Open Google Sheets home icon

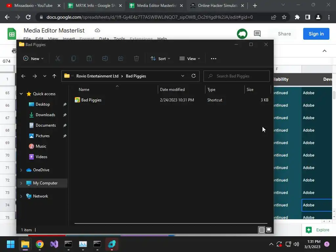pos(12,34)
